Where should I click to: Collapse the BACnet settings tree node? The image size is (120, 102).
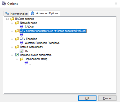(x=7, y=19)
